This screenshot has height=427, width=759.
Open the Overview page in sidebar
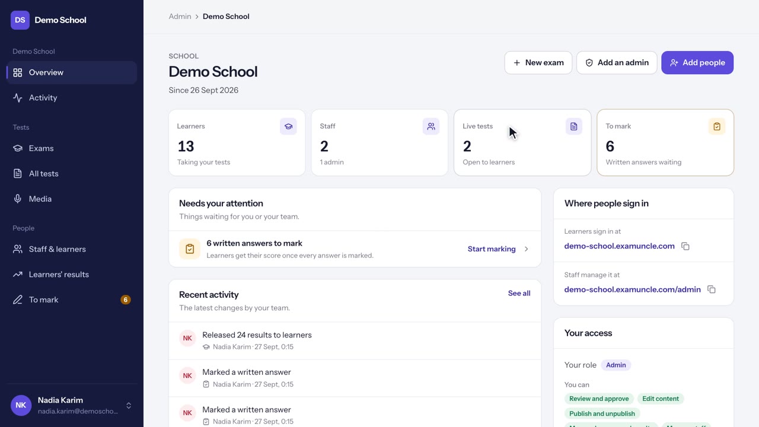coord(72,72)
